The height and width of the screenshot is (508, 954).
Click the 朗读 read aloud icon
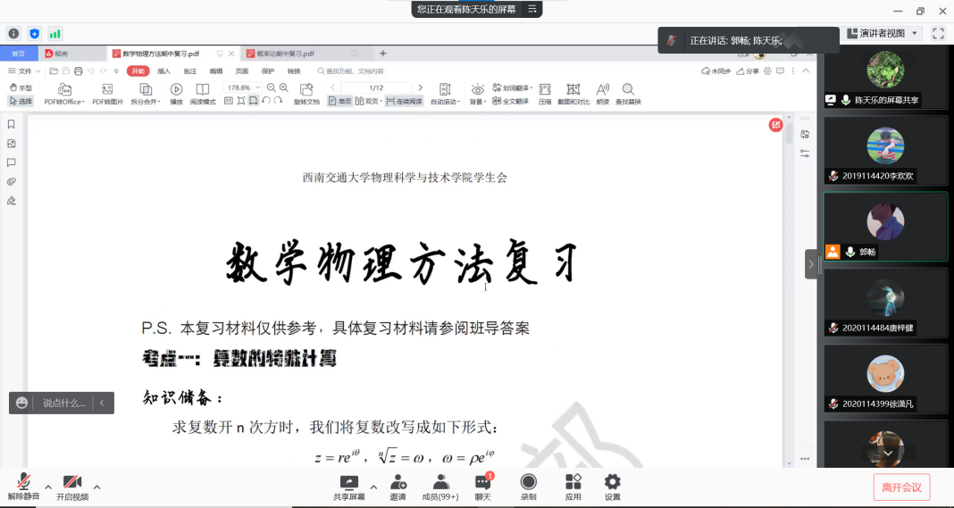point(602,89)
